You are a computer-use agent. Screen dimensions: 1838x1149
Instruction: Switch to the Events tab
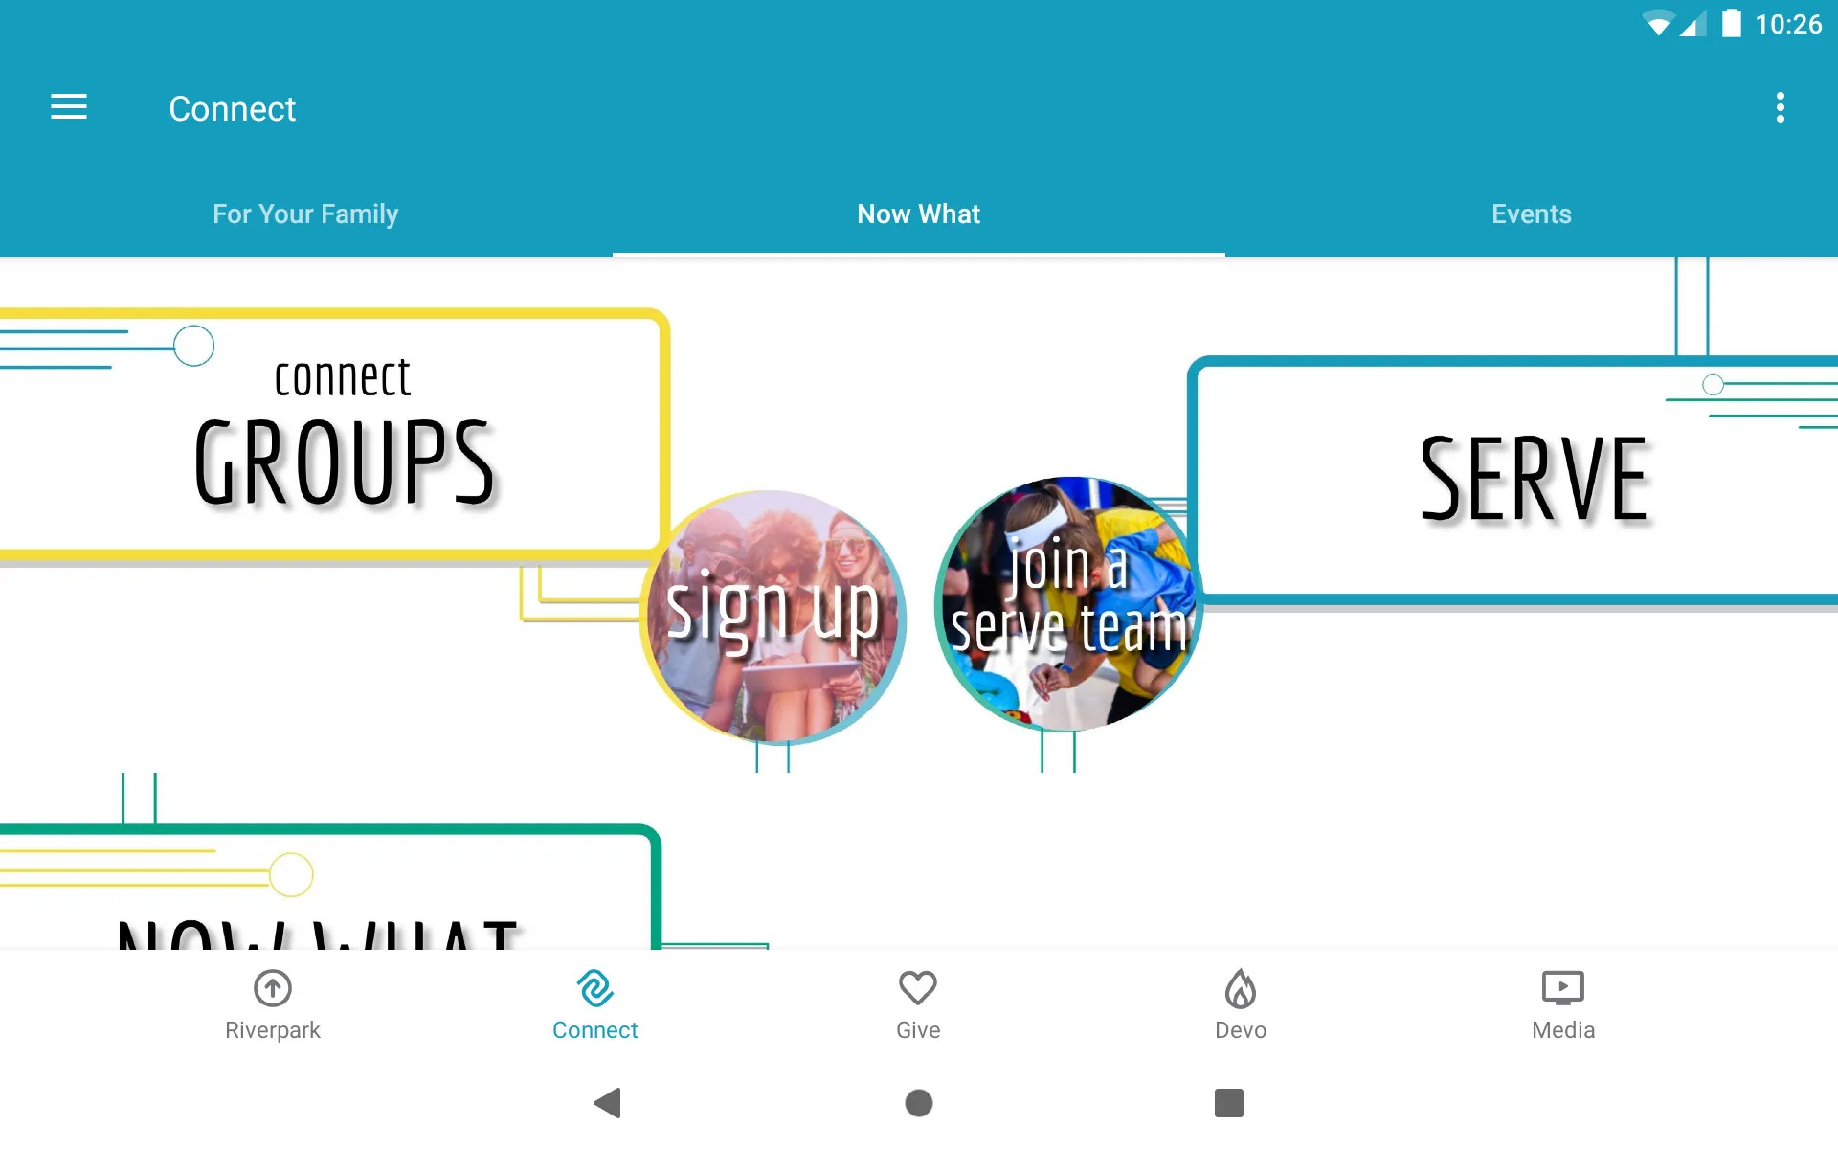[1531, 214]
